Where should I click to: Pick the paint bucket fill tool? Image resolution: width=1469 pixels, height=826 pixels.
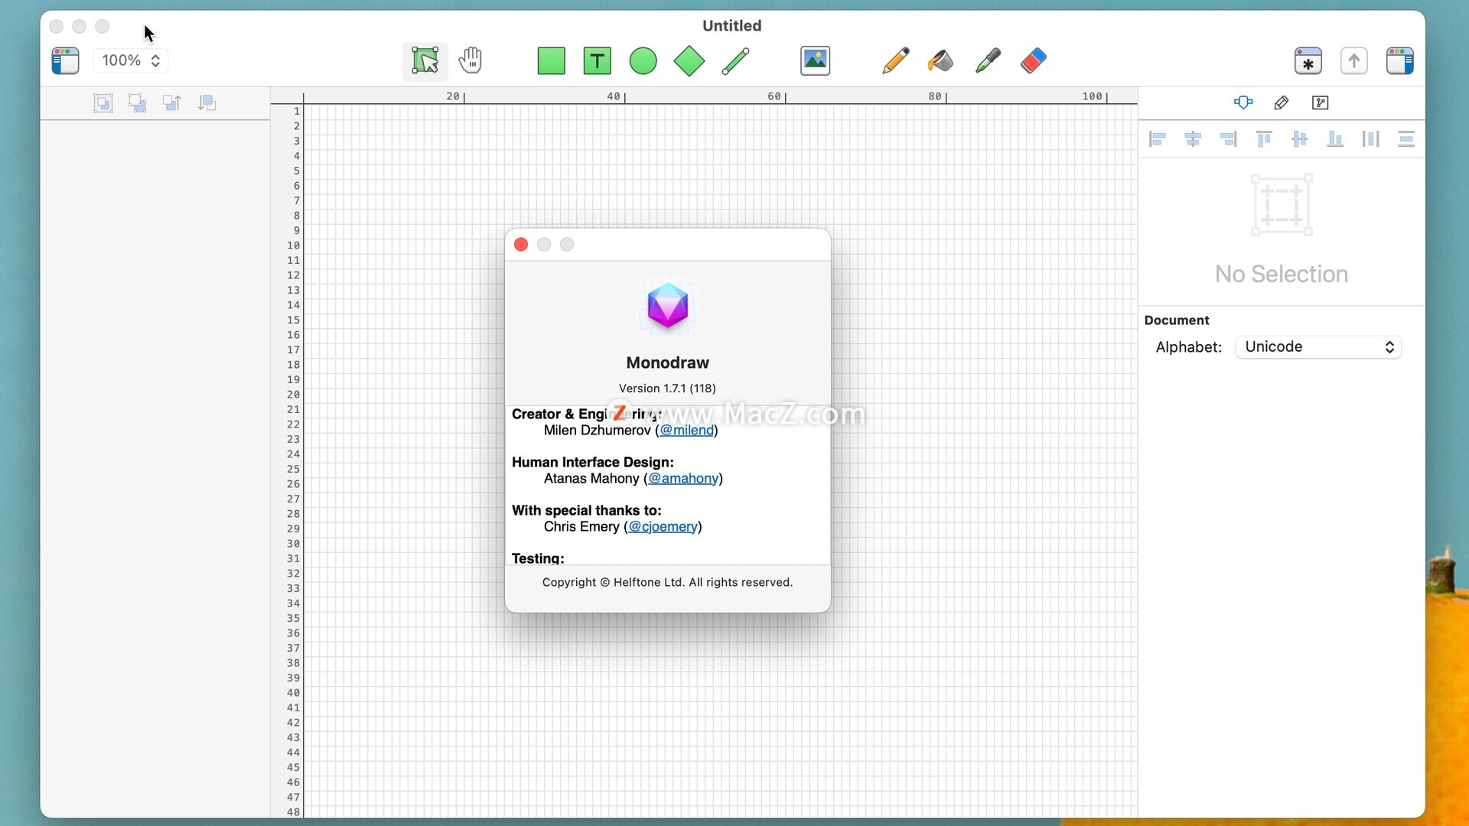(940, 60)
